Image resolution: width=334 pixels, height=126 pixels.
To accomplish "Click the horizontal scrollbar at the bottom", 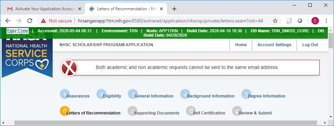I will (x=165, y=123).
